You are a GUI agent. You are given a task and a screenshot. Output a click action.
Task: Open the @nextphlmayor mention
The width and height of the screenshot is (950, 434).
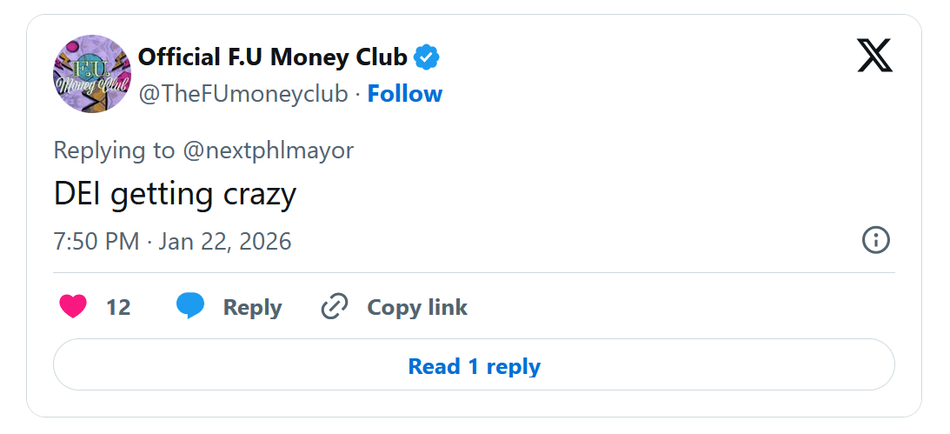click(268, 150)
